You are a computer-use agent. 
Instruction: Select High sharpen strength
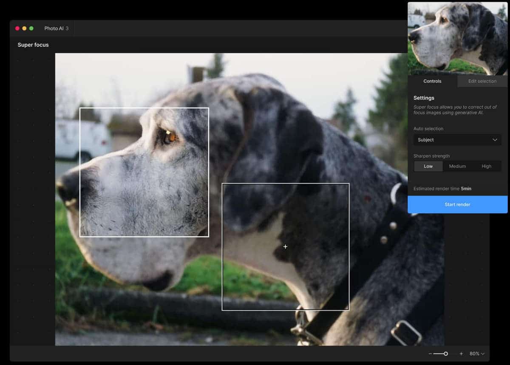coord(486,166)
